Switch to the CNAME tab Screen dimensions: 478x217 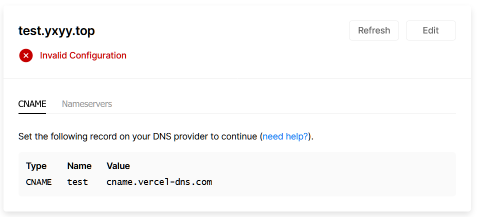pyautogui.click(x=32, y=104)
